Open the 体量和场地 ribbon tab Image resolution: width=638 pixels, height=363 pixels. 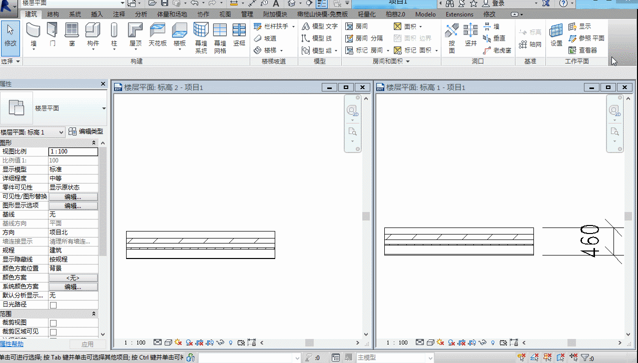tap(172, 14)
